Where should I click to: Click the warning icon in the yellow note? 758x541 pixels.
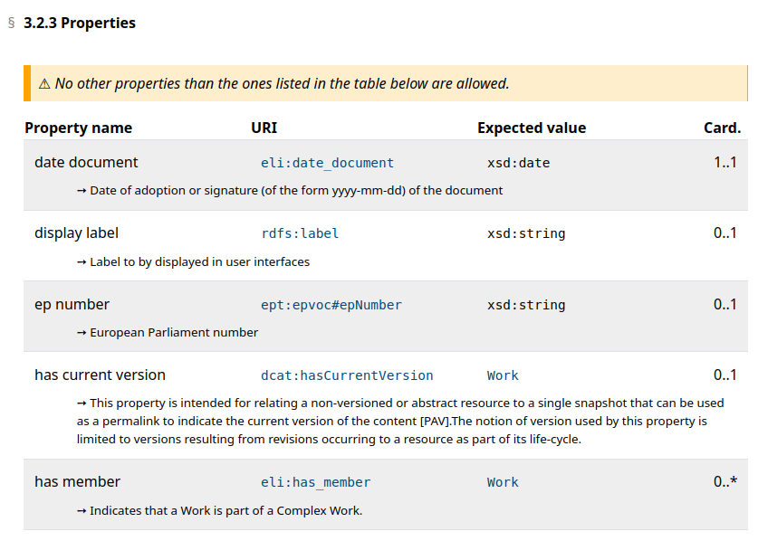(x=44, y=84)
